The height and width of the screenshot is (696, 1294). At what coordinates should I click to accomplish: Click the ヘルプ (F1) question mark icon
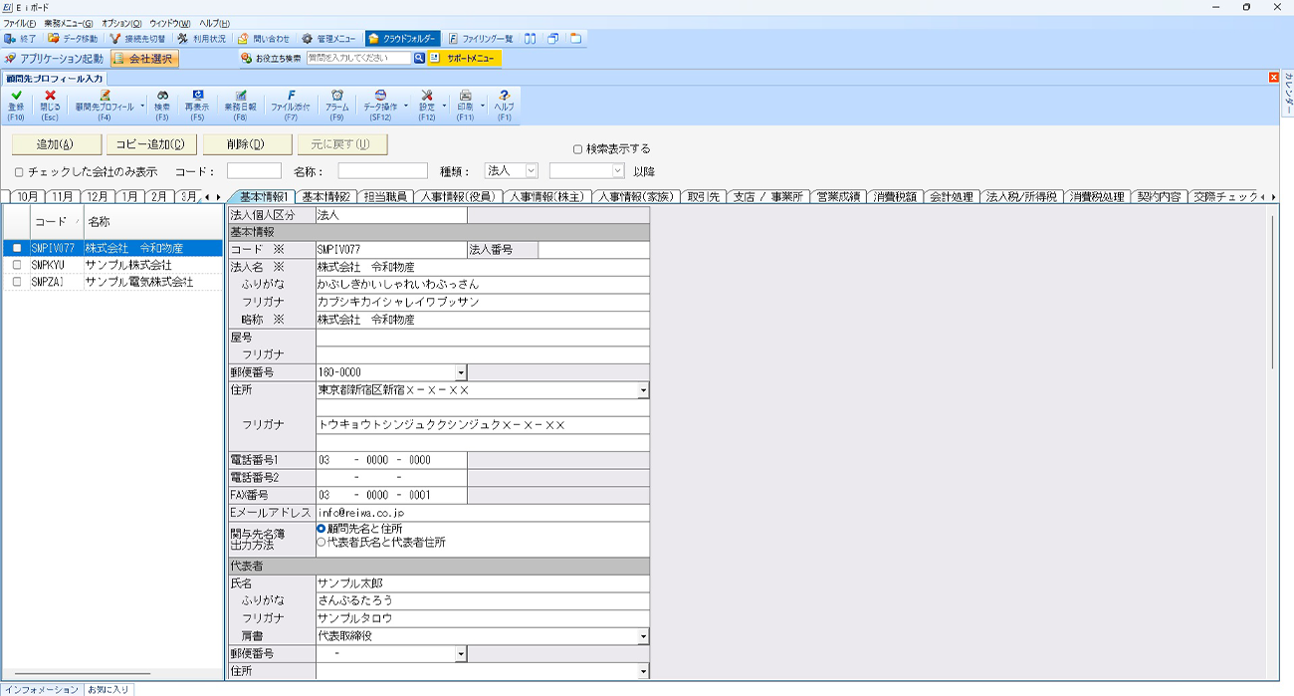(x=505, y=97)
